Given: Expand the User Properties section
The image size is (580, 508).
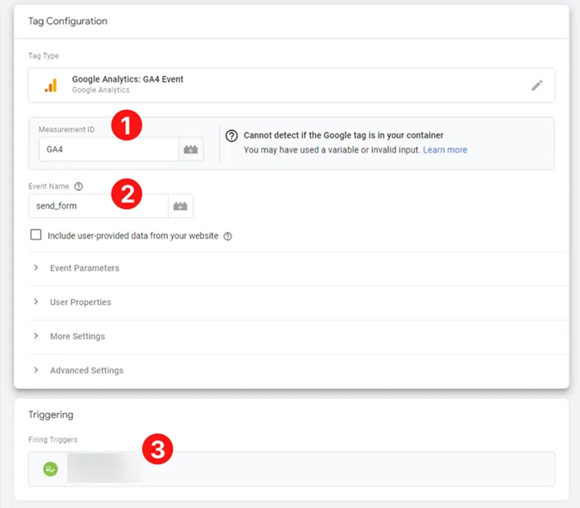Looking at the screenshot, I should coord(299,302).
